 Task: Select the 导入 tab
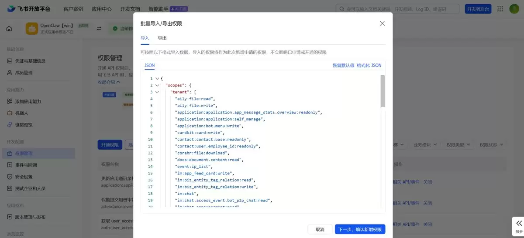click(x=145, y=38)
